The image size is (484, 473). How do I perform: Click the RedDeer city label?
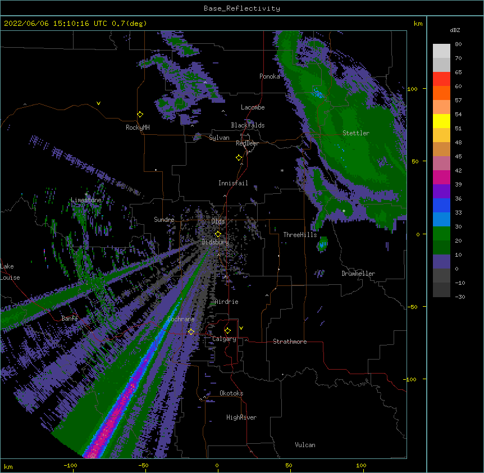[247, 143]
